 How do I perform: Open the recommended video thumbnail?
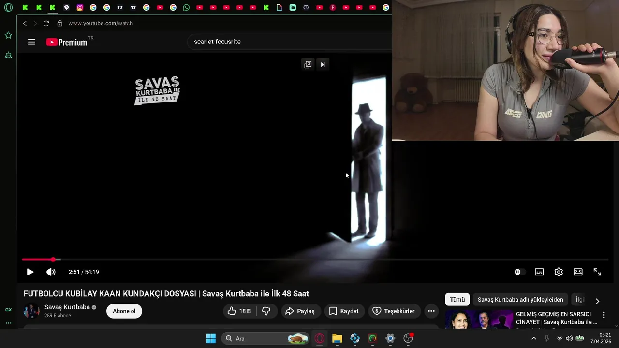[x=479, y=319]
